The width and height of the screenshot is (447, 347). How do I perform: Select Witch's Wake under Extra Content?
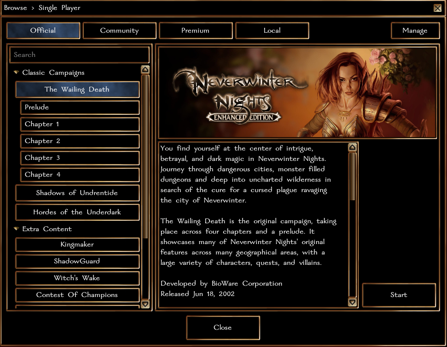[77, 278]
